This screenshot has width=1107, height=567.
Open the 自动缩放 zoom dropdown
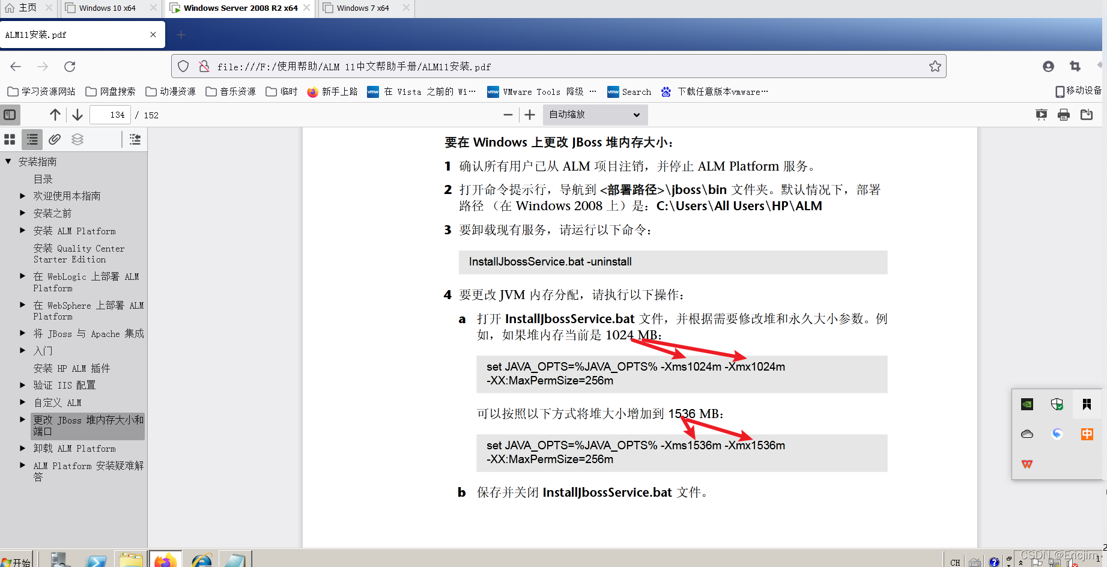[x=595, y=115]
